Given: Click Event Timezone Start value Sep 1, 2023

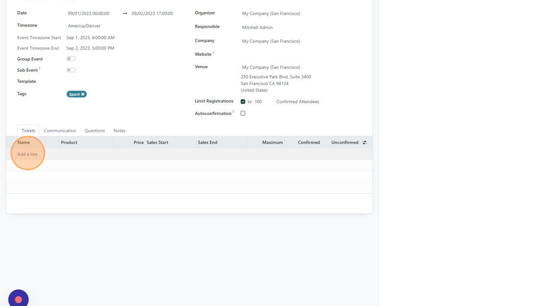Looking at the screenshot, I should click(91, 38).
